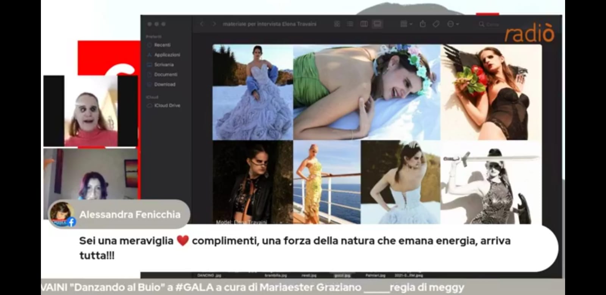
Task: Open Documenti in the Finder sidebar
Action: (x=166, y=74)
